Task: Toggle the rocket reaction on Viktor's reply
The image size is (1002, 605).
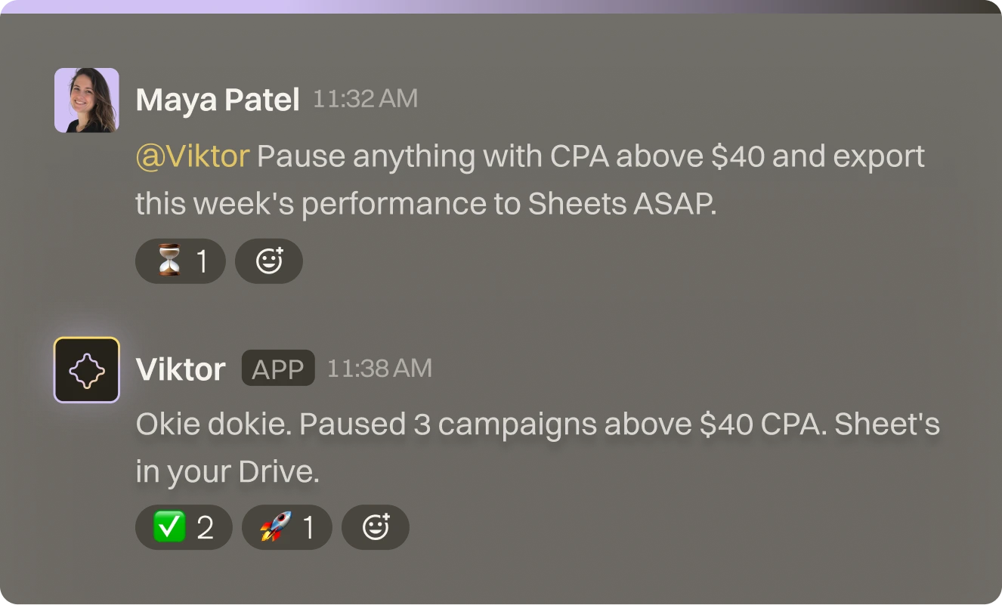Action: (x=286, y=527)
